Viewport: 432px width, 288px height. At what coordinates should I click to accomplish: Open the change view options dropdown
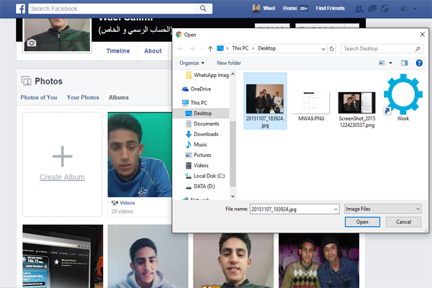click(390, 63)
